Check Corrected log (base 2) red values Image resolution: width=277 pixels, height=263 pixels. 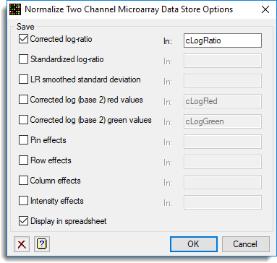pos(23,100)
